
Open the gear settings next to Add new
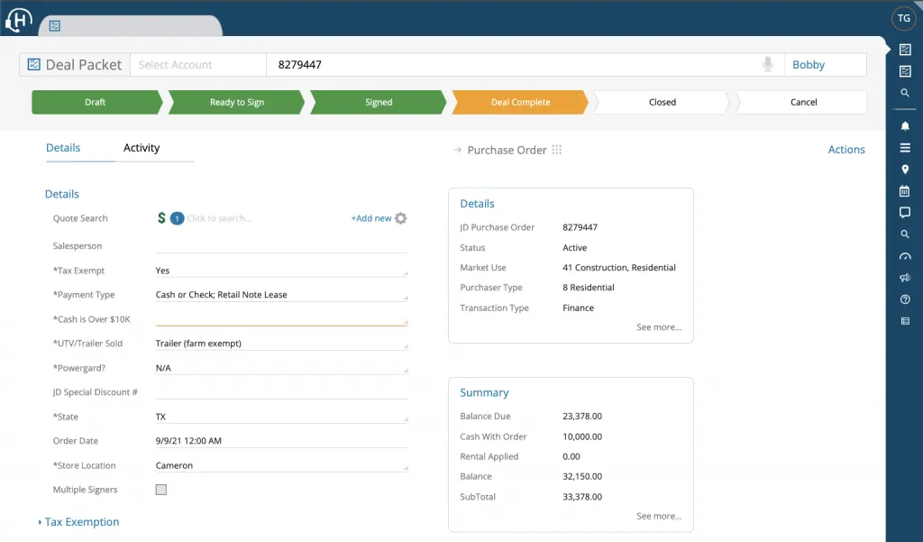pyautogui.click(x=401, y=218)
